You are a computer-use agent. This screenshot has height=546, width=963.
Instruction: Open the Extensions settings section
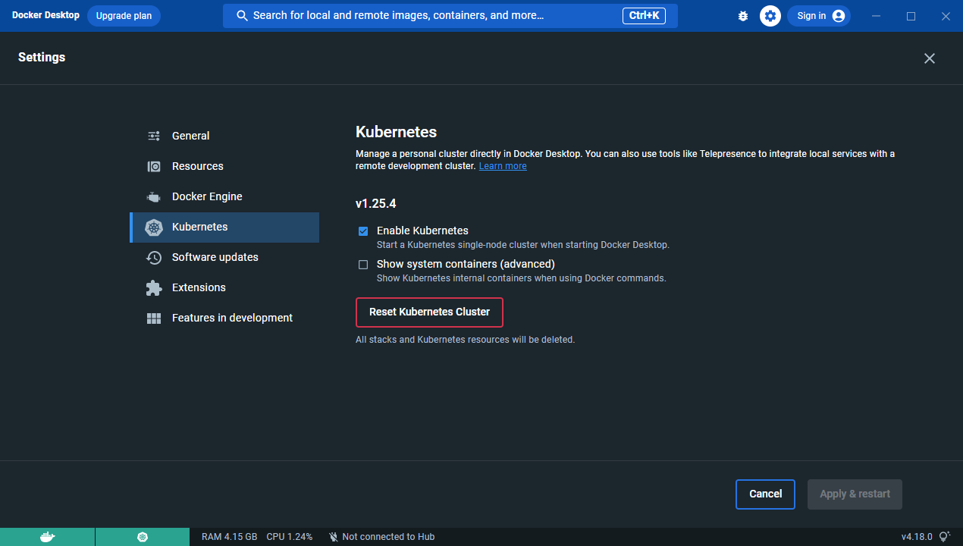(x=224, y=287)
